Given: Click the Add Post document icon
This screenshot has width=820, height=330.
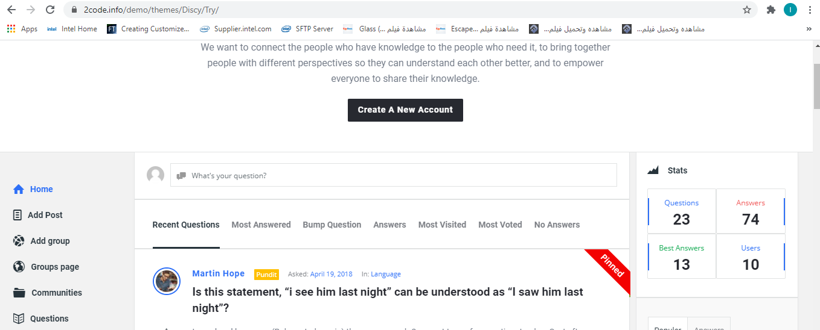Looking at the screenshot, I should (18, 215).
